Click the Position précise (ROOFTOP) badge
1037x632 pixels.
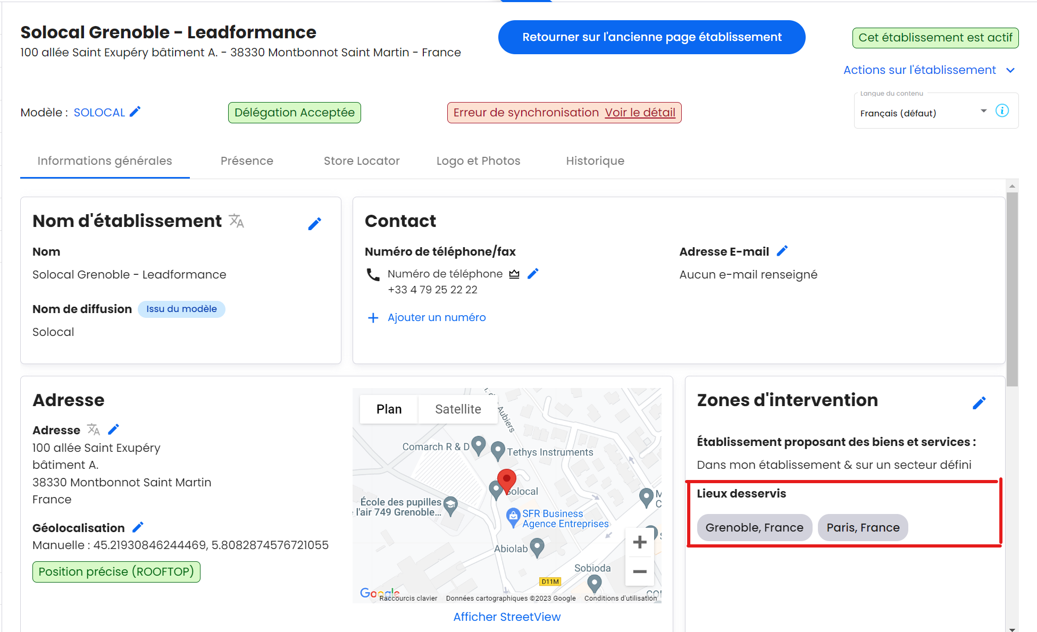[116, 572]
